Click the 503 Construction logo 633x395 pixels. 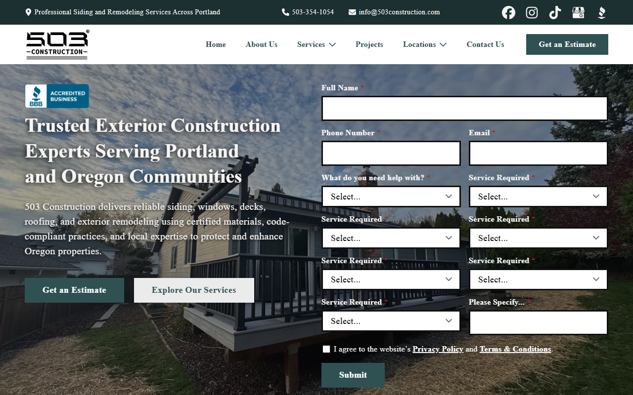tap(57, 44)
